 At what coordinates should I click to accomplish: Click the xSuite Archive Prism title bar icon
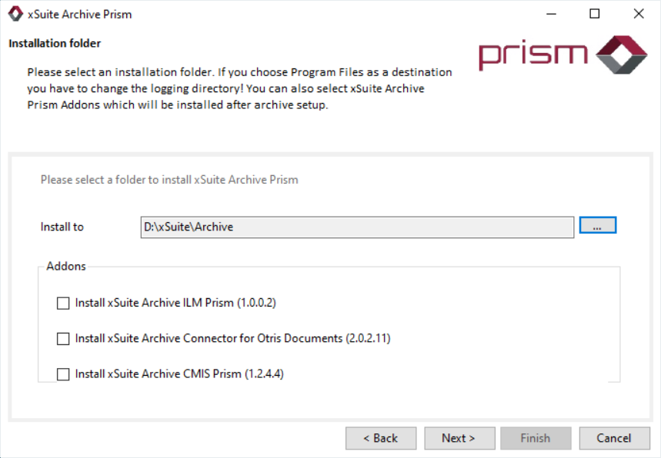coord(15,14)
